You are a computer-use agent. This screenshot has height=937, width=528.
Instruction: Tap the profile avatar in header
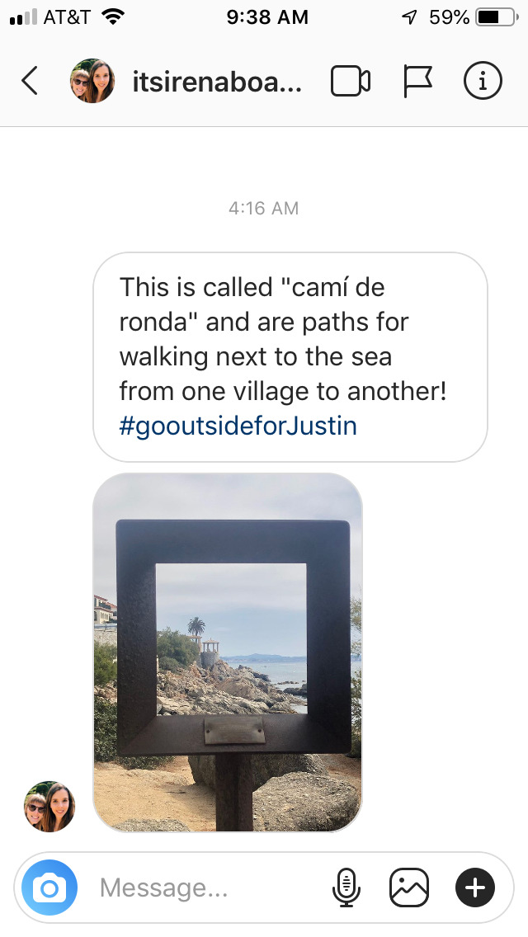(92, 81)
